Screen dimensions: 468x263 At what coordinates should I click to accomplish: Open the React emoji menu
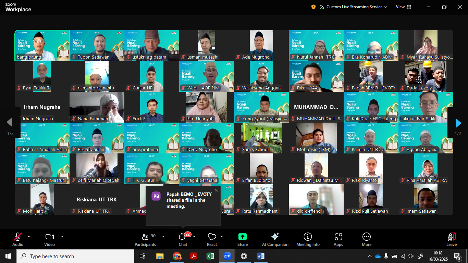212,239
